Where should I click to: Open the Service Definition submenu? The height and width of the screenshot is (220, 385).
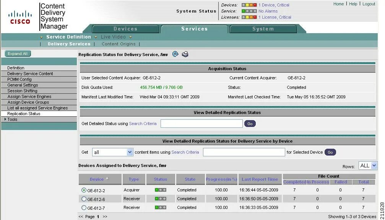68,37
